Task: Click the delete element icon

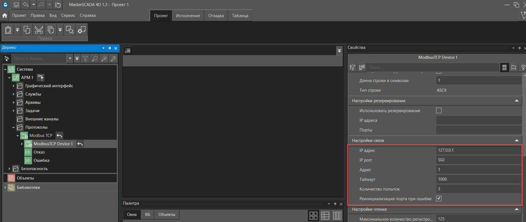Action: pos(81,30)
